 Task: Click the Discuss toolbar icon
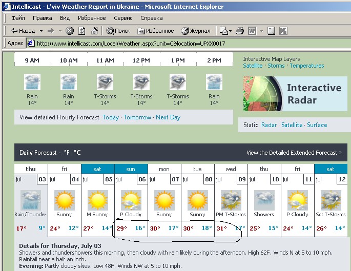pyautogui.click(x=271, y=31)
